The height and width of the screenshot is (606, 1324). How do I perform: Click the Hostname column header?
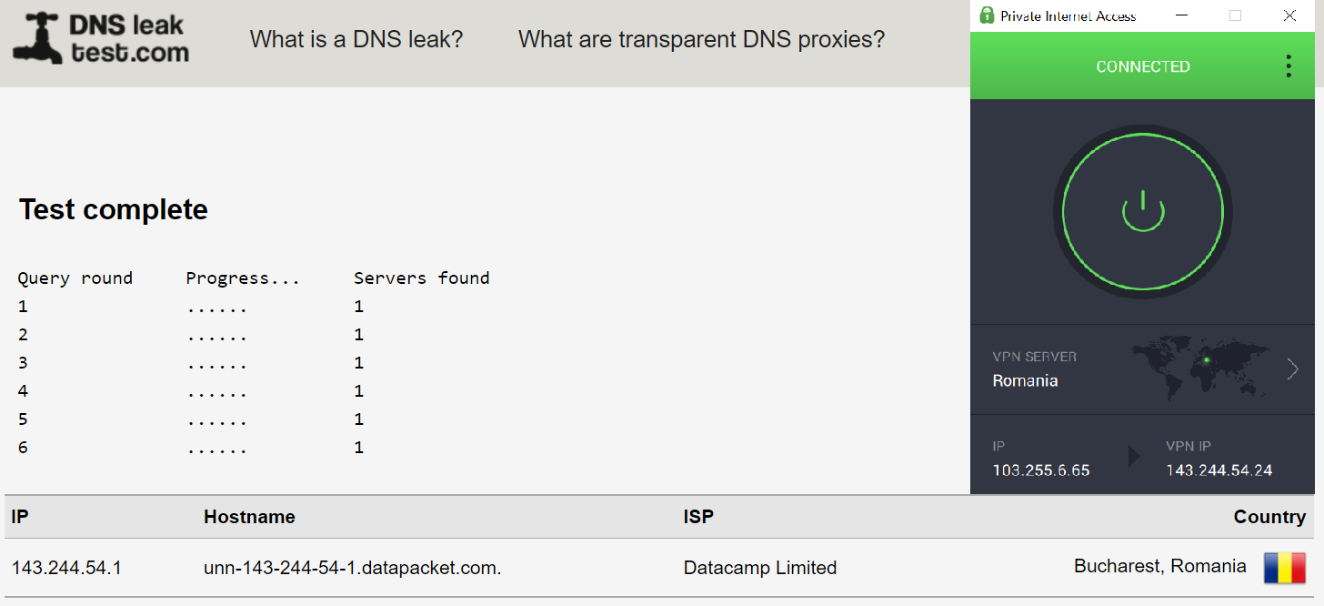[249, 517]
